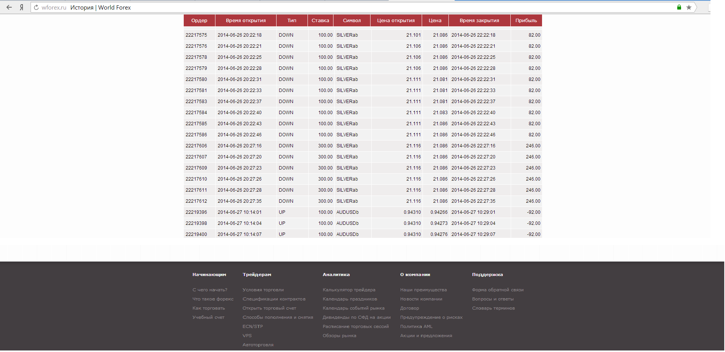Click order 22217606 in the table
The image size is (725, 352).
coord(196,146)
